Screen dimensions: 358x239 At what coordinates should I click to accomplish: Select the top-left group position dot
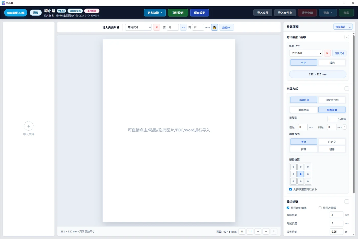pos(293,167)
